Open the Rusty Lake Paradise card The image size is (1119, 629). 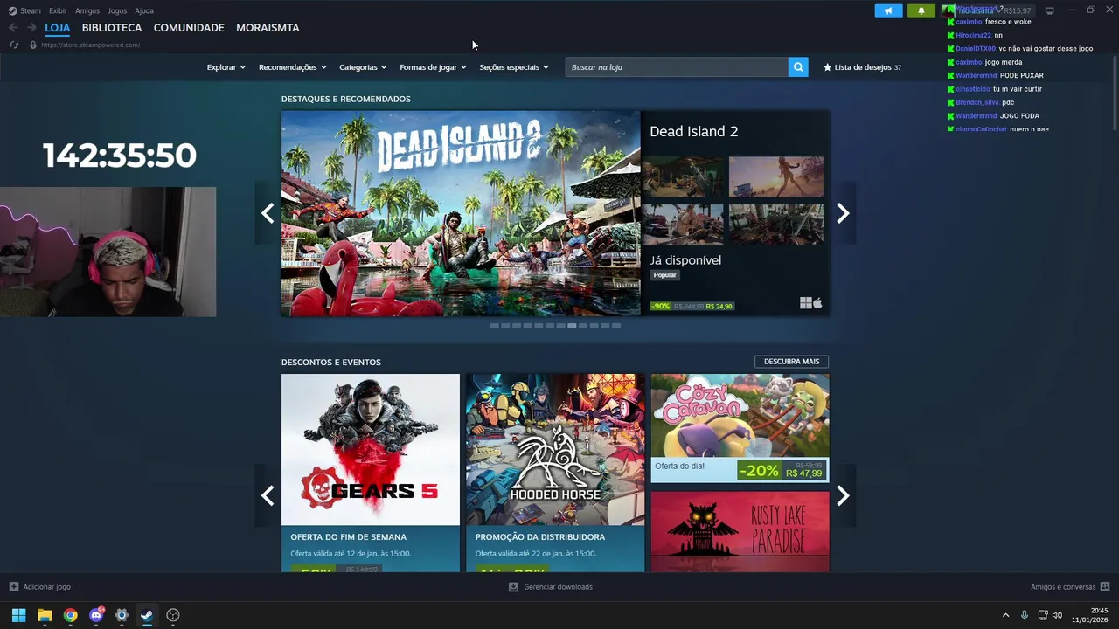tap(740, 531)
